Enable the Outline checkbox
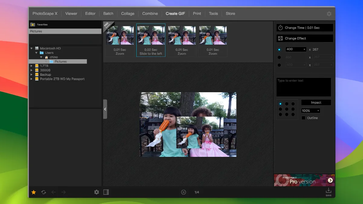This screenshot has height=204, width=363. pos(303,118)
